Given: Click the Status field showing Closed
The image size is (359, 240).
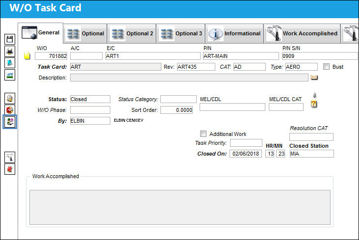Looking at the screenshot, I should tap(90, 99).
